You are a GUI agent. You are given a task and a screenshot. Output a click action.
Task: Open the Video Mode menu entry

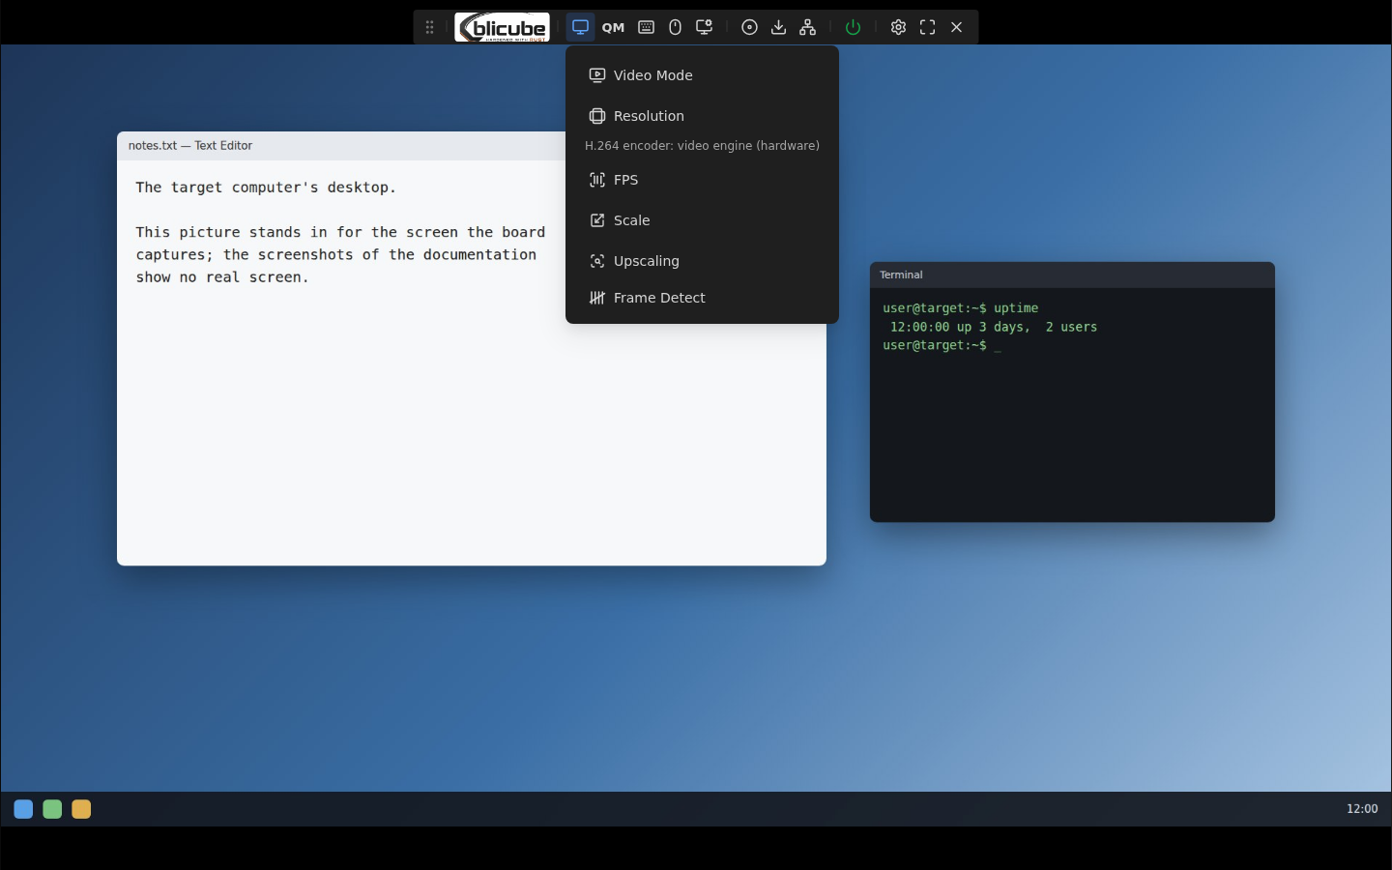tap(702, 75)
